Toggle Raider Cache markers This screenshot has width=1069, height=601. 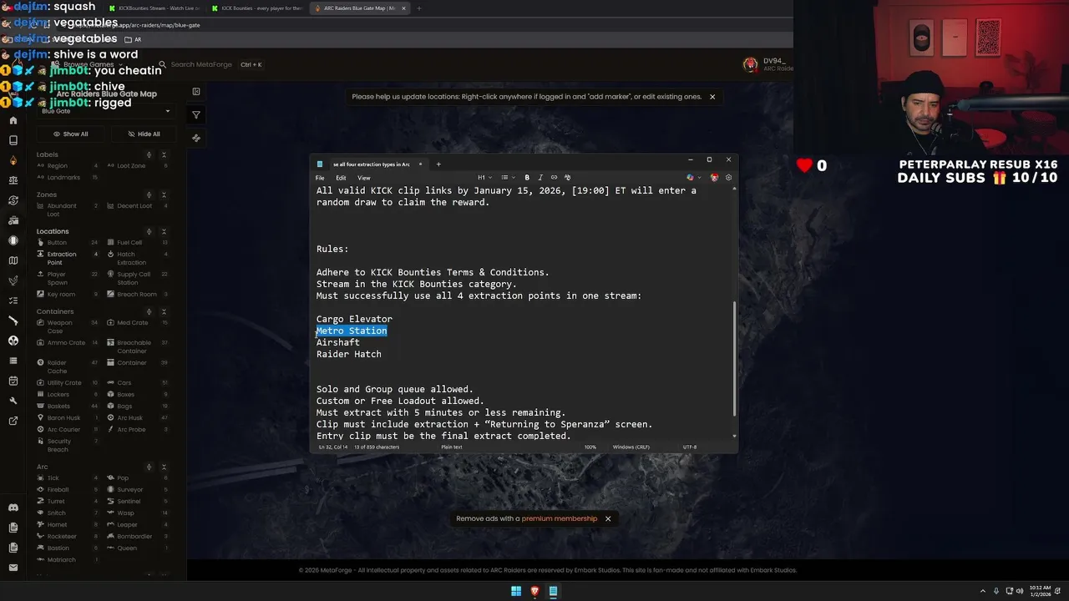coord(68,367)
